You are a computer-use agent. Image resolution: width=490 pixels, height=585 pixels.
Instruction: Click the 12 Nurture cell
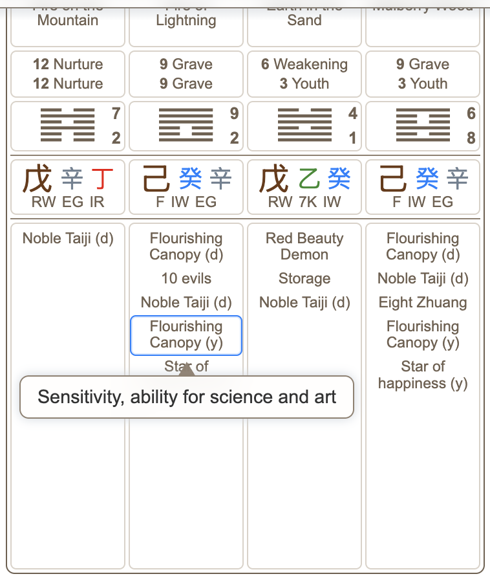click(x=68, y=74)
